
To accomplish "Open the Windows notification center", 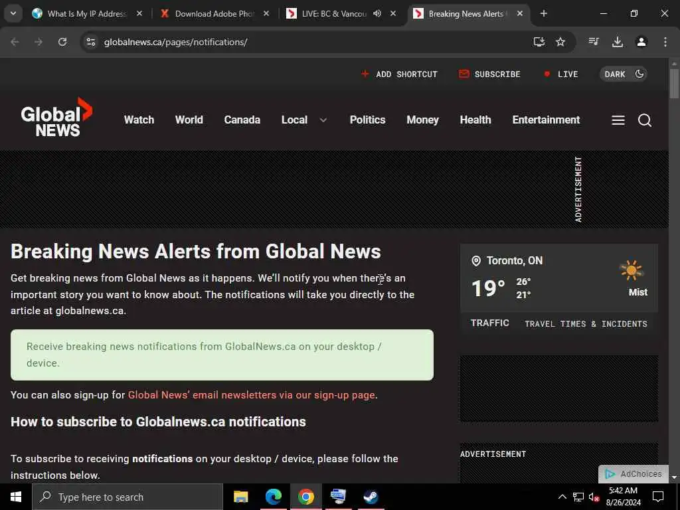I will coord(658,497).
